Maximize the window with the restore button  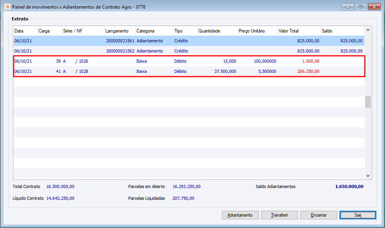[361, 7]
